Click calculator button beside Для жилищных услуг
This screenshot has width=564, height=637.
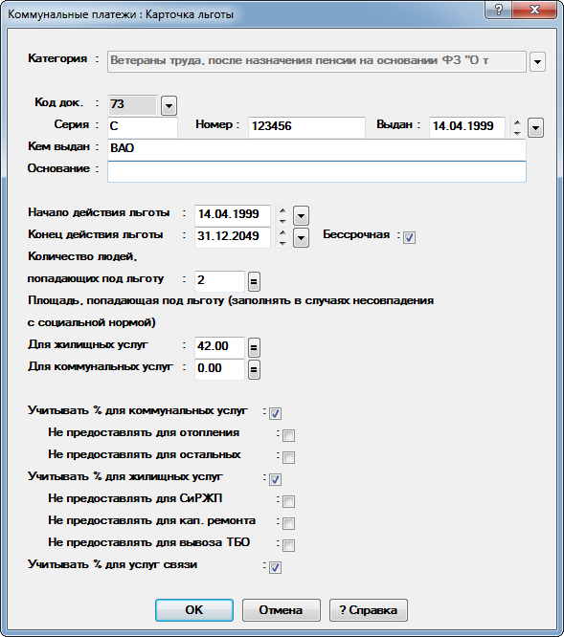click(x=254, y=348)
